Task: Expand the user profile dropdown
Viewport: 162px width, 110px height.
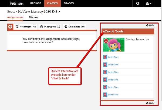Action: [x=148, y=4]
